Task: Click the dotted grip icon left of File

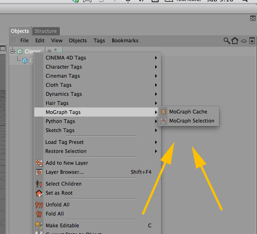Action: pyautogui.click(x=14, y=40)
